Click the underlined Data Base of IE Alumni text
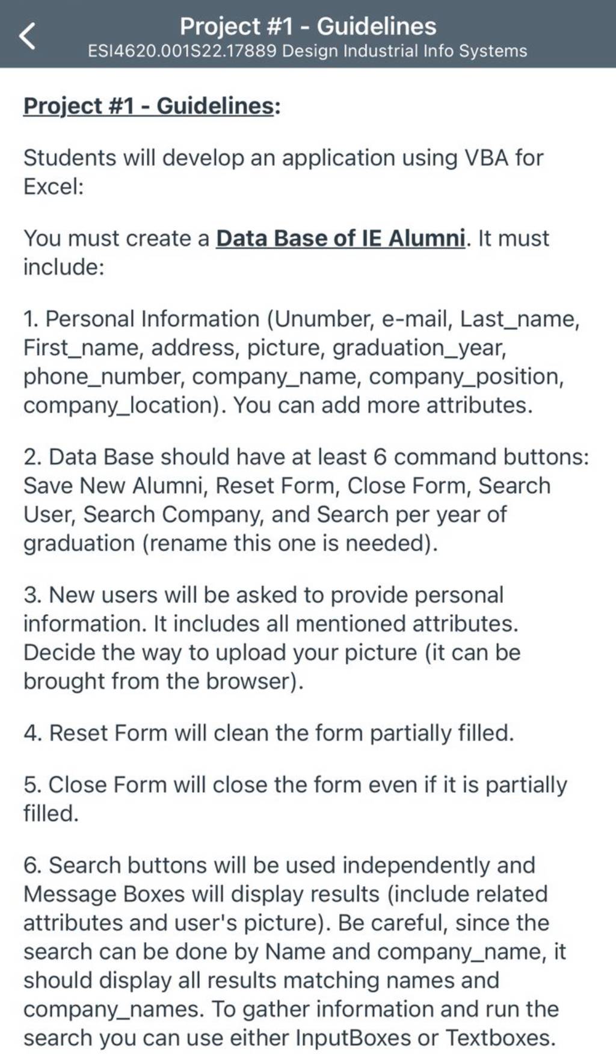The height and width of the screenshot is (1054, 616). point(340,238)
